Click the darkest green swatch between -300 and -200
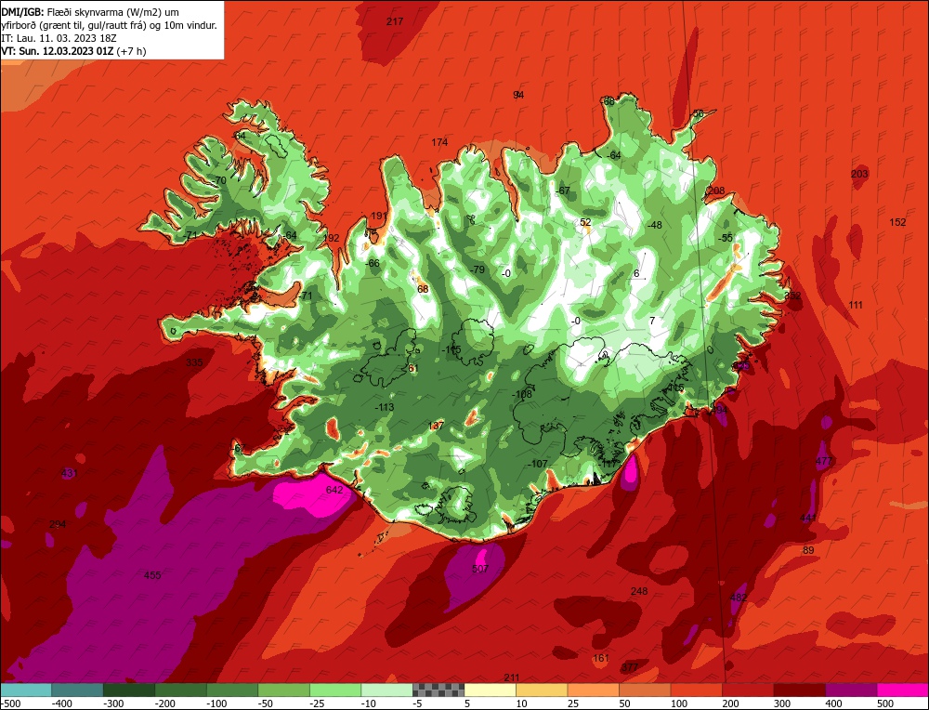This screenshot has height=710, width=929. coord(128,690)
